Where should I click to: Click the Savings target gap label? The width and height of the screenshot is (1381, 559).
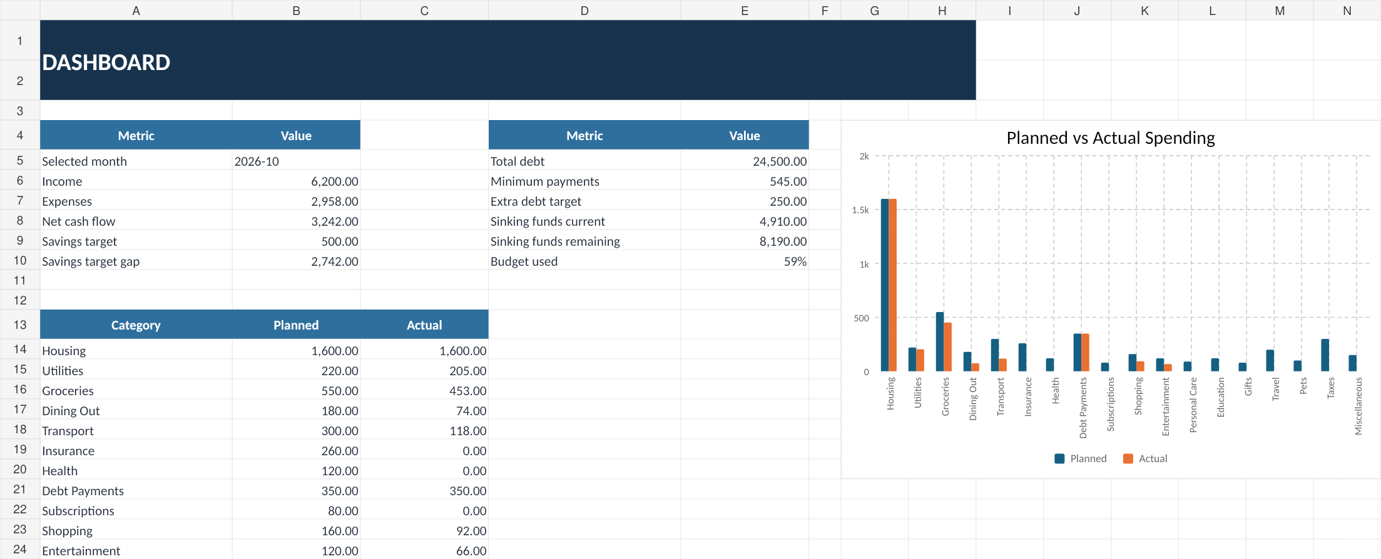coord(136,261)
